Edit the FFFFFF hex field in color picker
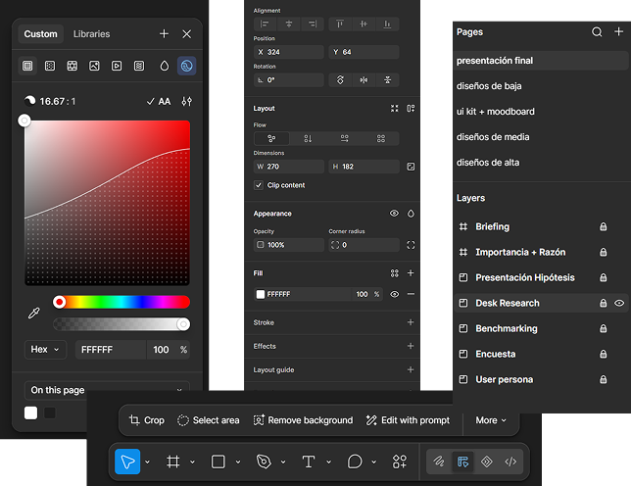The image size is (631, 486). [111, 350]
